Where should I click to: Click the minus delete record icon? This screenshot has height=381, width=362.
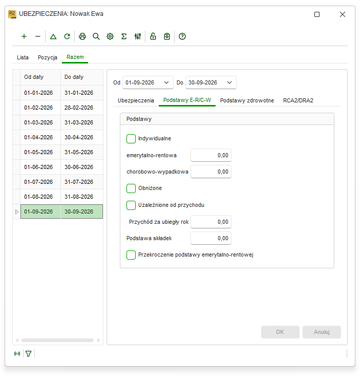[38, 36]
